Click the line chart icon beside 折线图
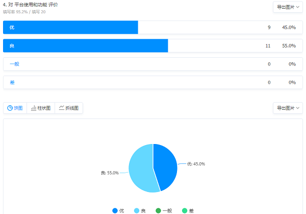The image size is (306, 214). [61, 108]
